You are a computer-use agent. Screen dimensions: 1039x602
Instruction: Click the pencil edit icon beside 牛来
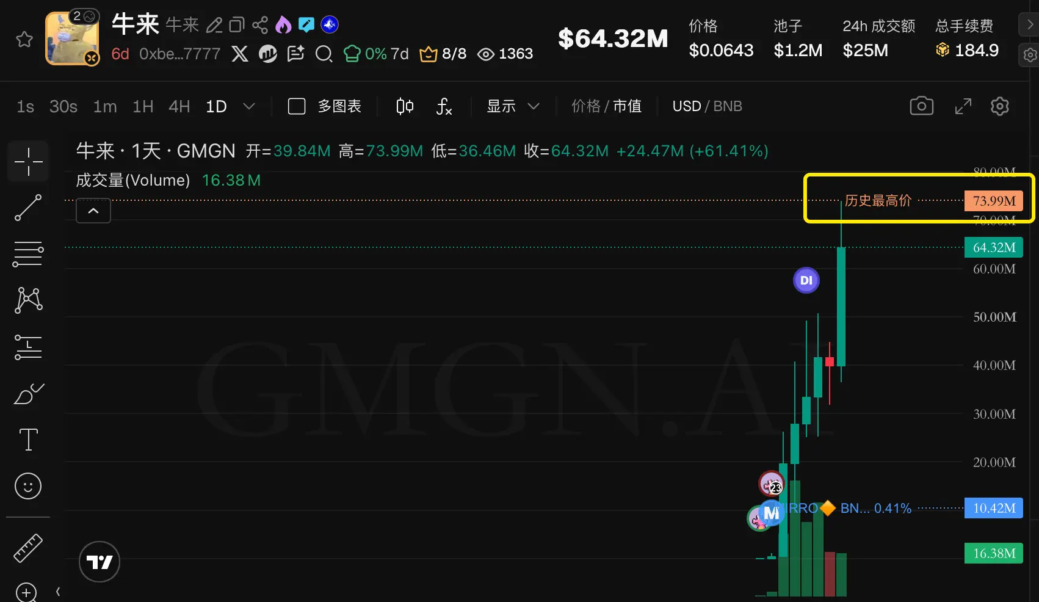[214, 25]
